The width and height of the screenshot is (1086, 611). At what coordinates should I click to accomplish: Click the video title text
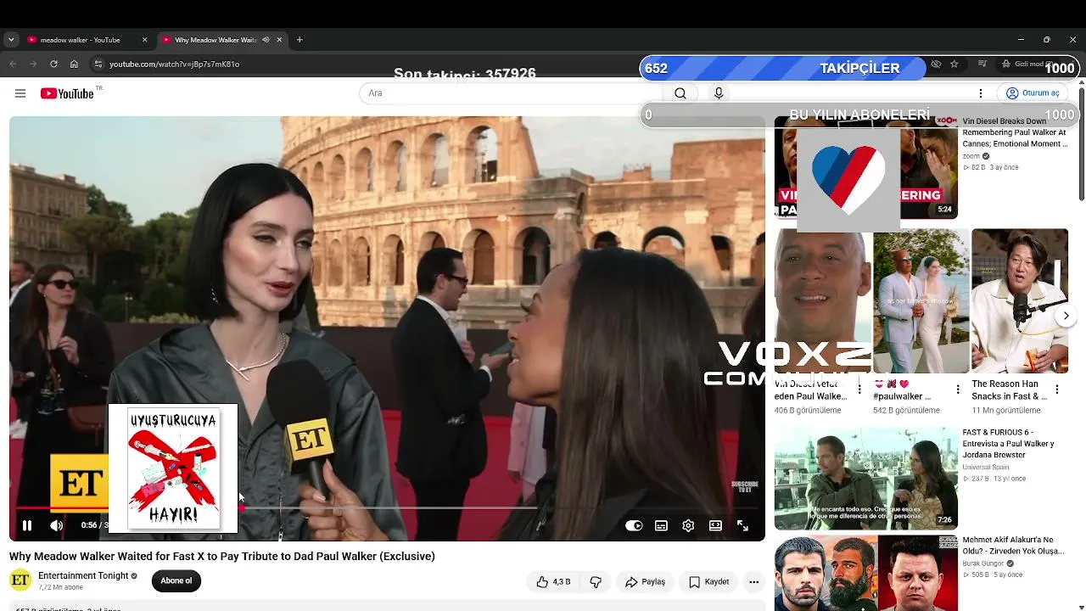[222, 557]
